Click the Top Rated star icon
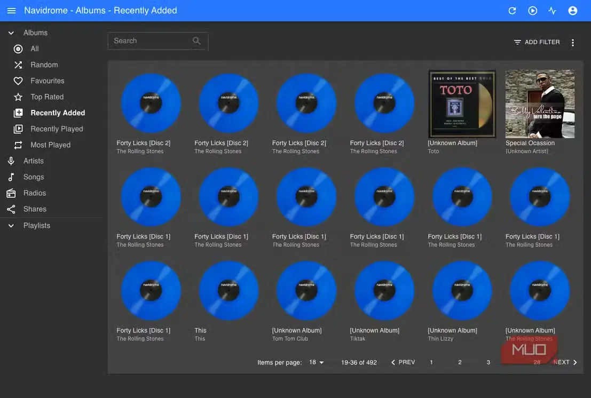Viewport: 591px width, 398px height. [18, 97]
